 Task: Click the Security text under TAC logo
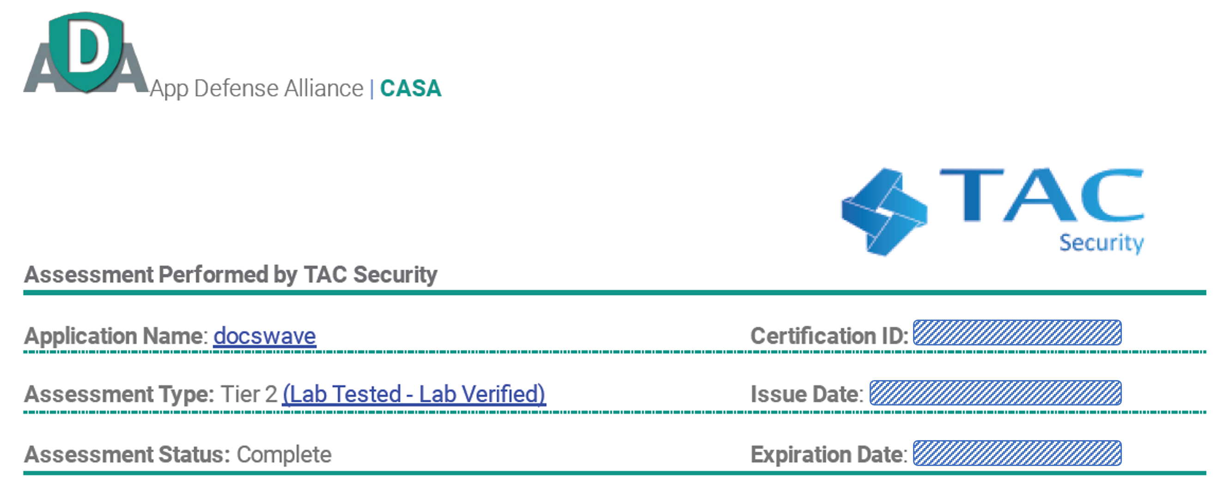point(1101,243)
